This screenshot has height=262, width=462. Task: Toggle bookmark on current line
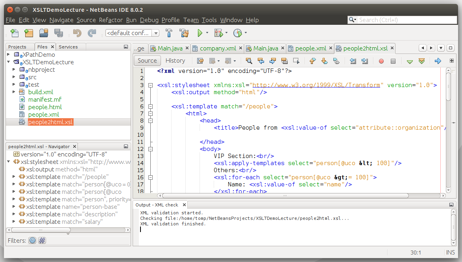tap(336, 61)
